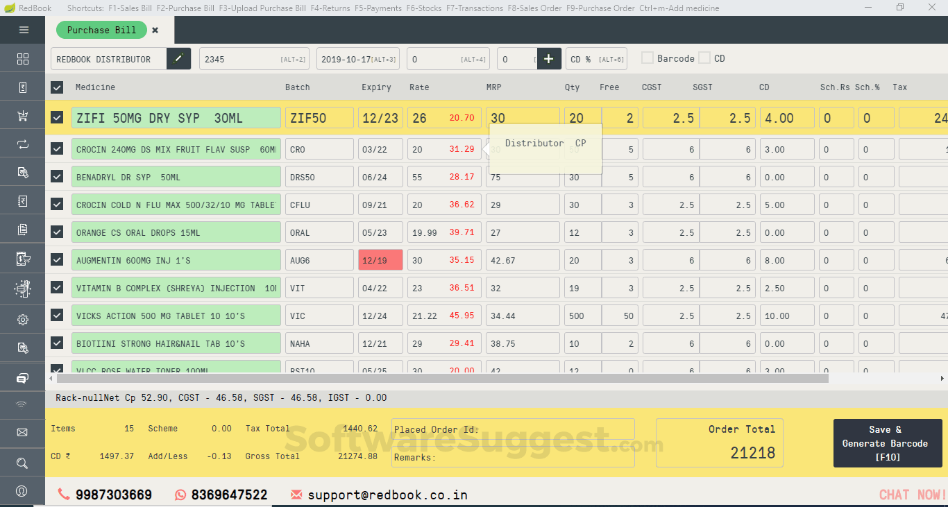Enable the Barcode checkbox
Viewport: 948px width, 507px height.
646,58
